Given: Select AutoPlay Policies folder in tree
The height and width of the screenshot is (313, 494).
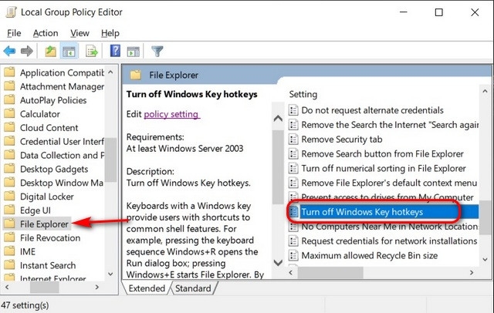Looking at the screenshot, I should click(x=46, y=100).
